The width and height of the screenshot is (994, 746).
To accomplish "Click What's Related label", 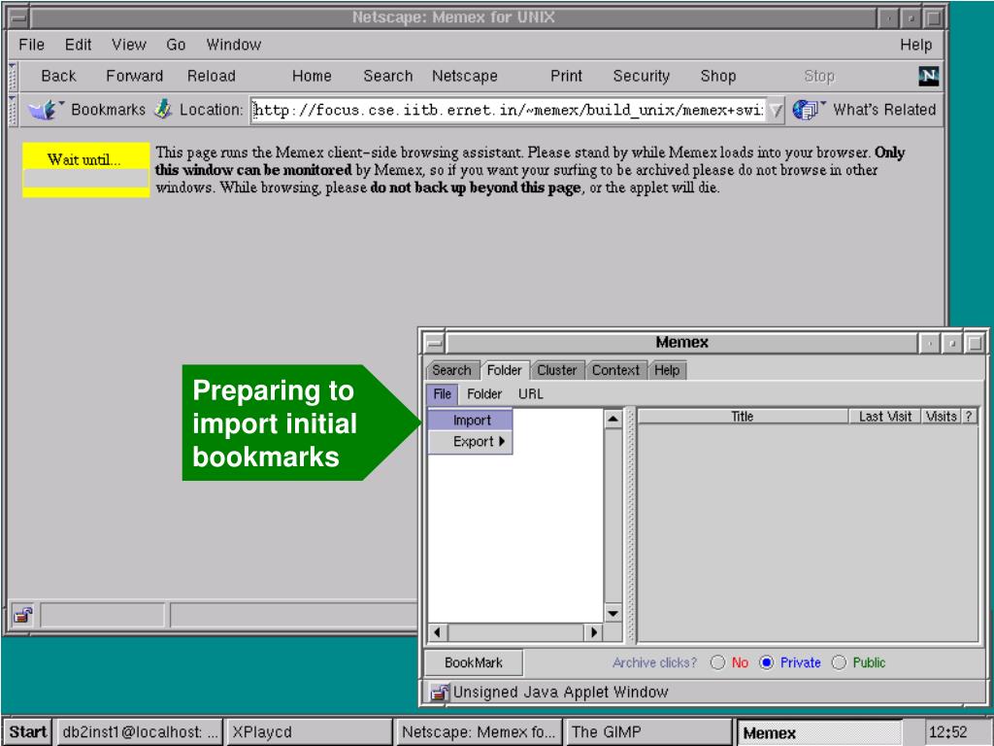I will [884, 110].
